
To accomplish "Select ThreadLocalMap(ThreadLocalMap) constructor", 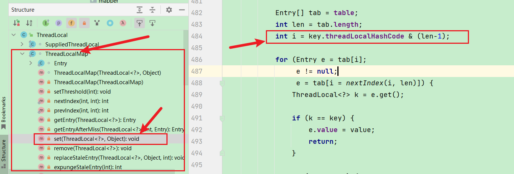I will click(x=98, y=82).
